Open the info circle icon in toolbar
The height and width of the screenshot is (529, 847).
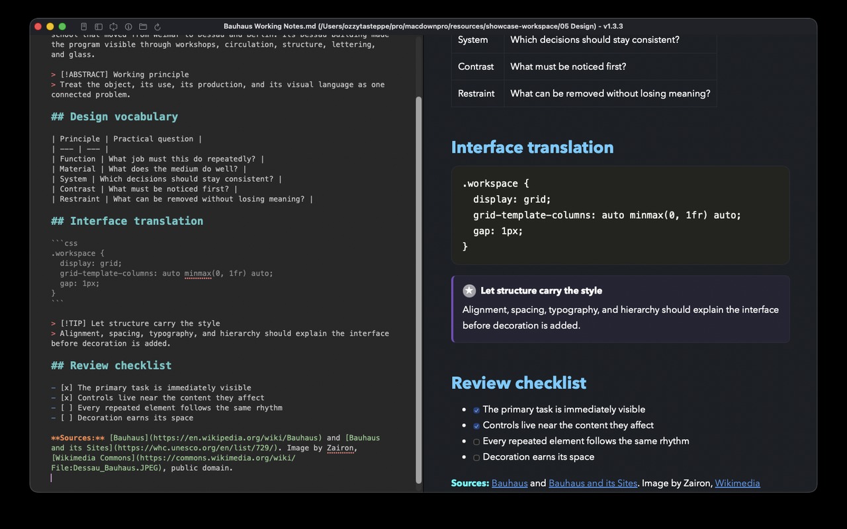(x=128, y=26)
